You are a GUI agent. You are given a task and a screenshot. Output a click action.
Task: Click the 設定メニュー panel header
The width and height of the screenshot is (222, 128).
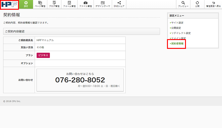point(193,15)
